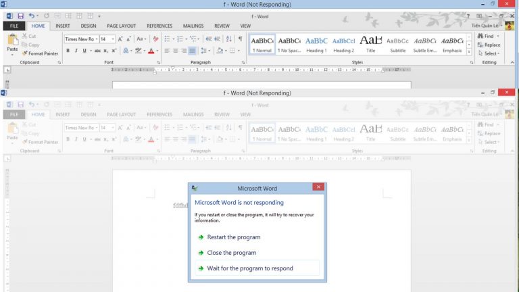This screenshot has width=519, height=292.
Task: Click Undo icon in top window toolbar
Action: [x=32, y=16]
